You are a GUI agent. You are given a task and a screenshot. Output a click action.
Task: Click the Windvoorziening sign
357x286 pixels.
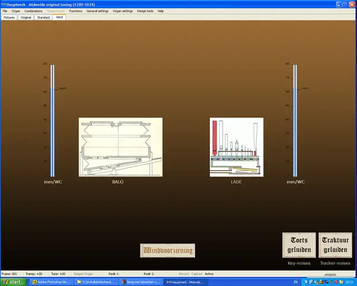point(168,251)
